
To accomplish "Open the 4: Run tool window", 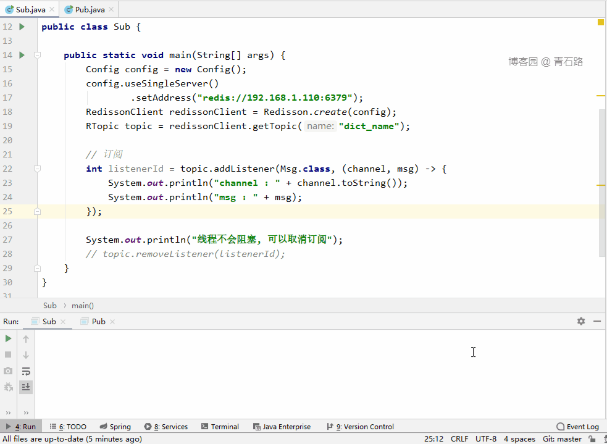I will tap(22, 427).
